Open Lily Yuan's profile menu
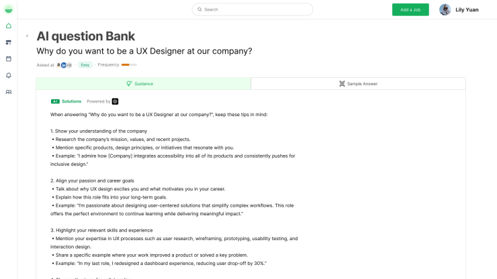Viewport: 497px width, 279px height. 467,9
